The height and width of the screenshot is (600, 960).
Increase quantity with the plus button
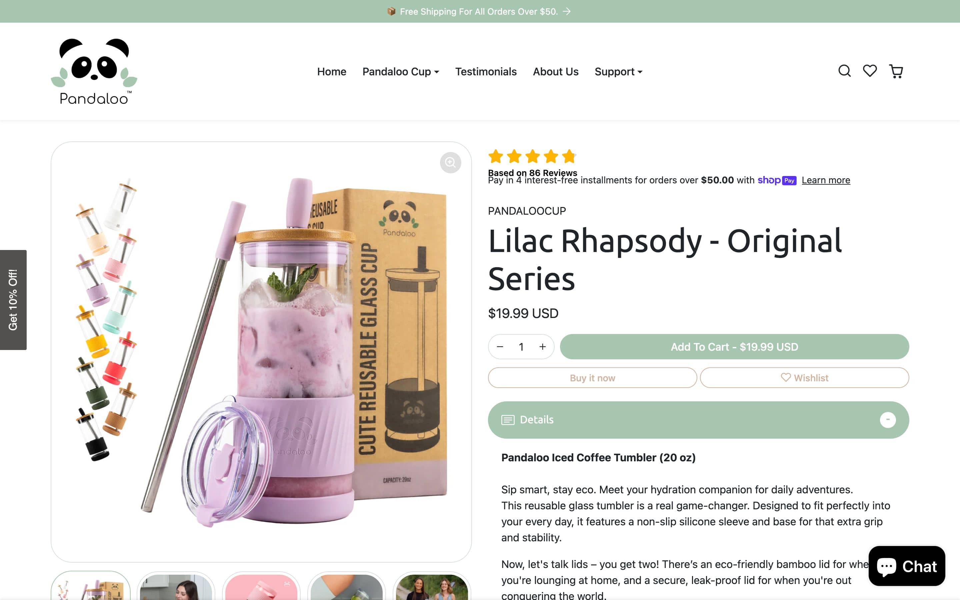pyautogui.click(x=542, y=347)
